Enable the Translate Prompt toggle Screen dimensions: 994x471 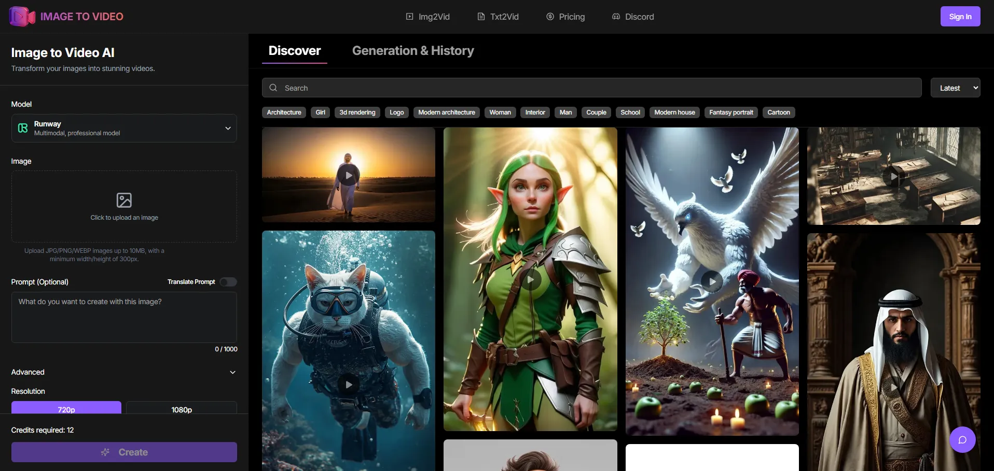pos(228,282)
